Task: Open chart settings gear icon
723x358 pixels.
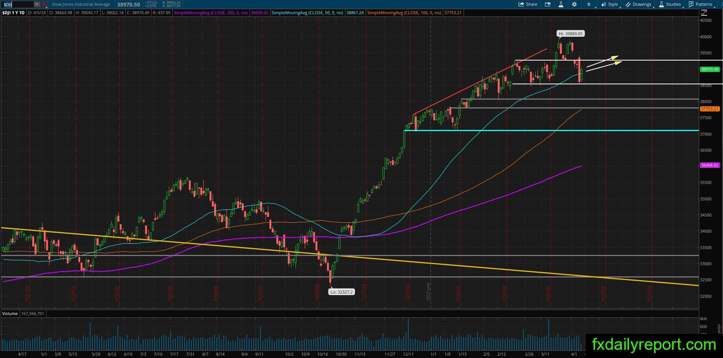Action: coord(574,4)
